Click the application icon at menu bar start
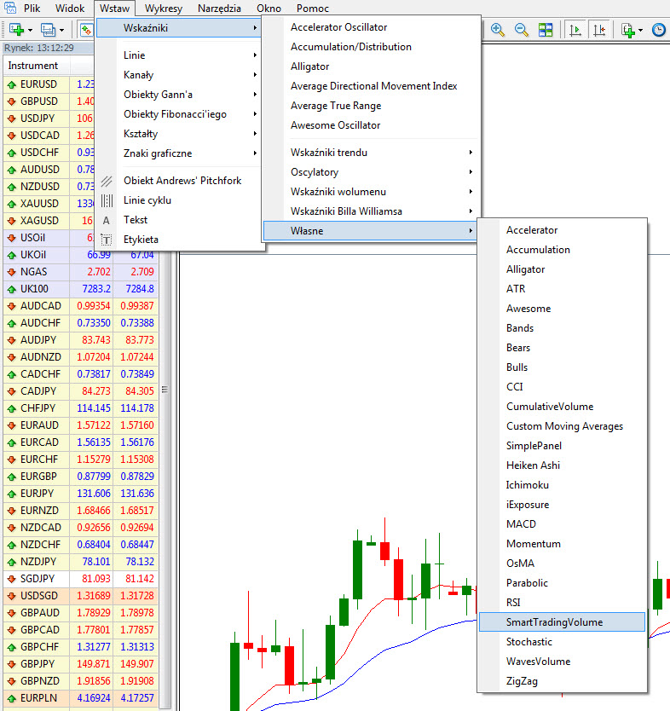Screen dimensions: 670x711 point(10,8)
